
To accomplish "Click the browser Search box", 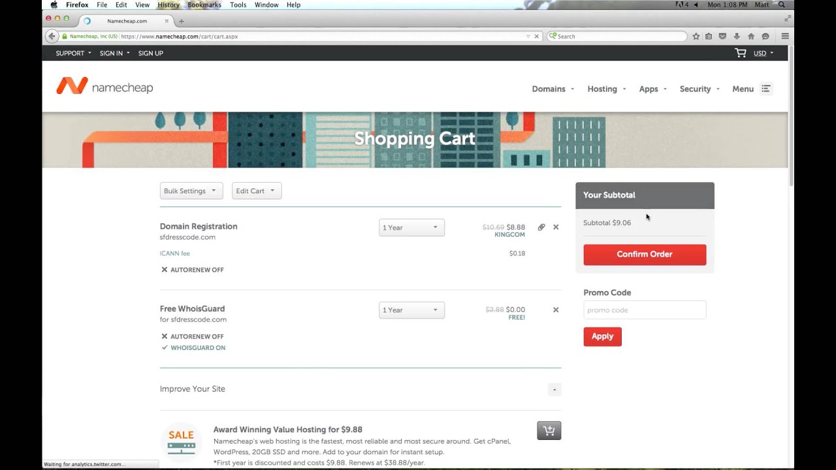I will (x=617, y=37).
